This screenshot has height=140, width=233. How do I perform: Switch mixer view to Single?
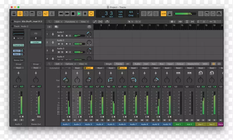tap(109, 64)
